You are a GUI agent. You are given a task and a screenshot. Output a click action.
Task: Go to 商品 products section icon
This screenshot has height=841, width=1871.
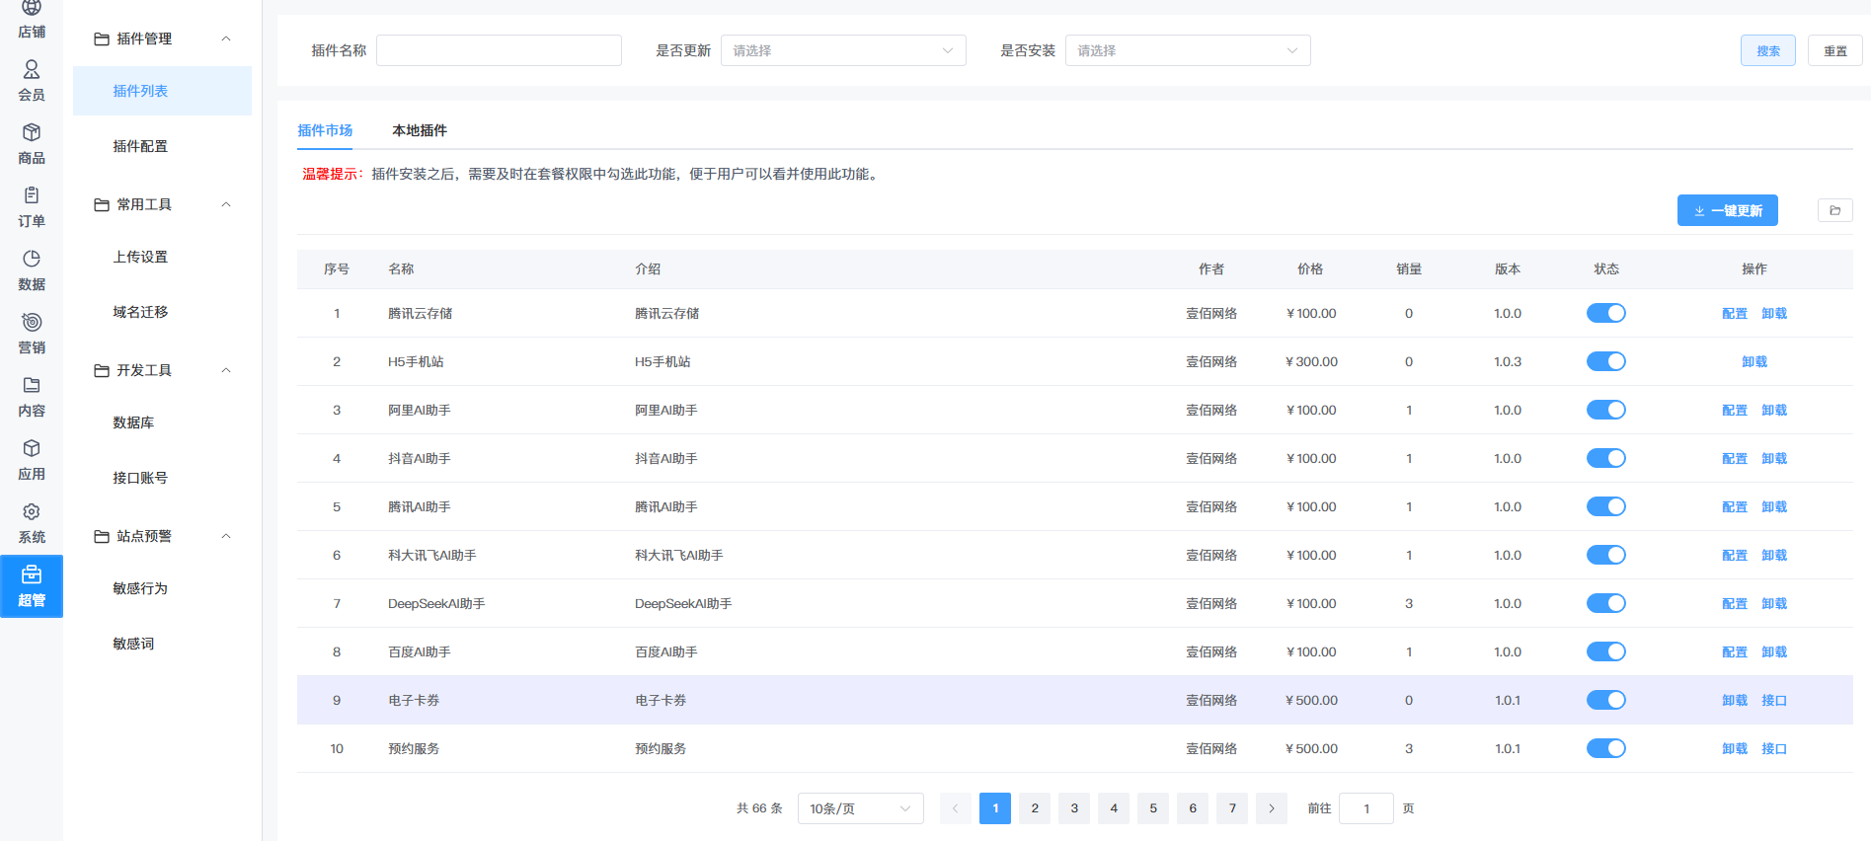tap(32, 132)
